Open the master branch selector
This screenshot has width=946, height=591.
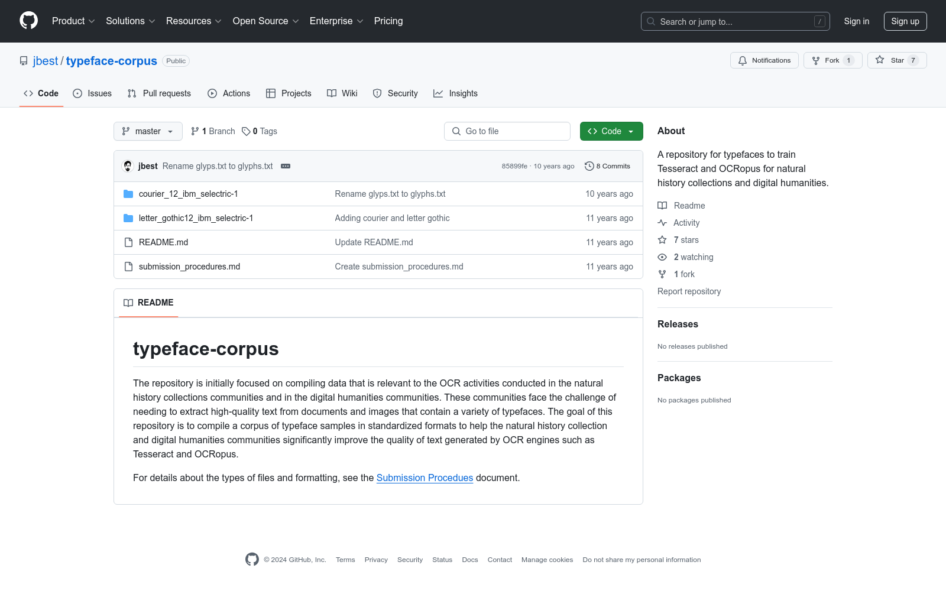click(x=148, y=131)
